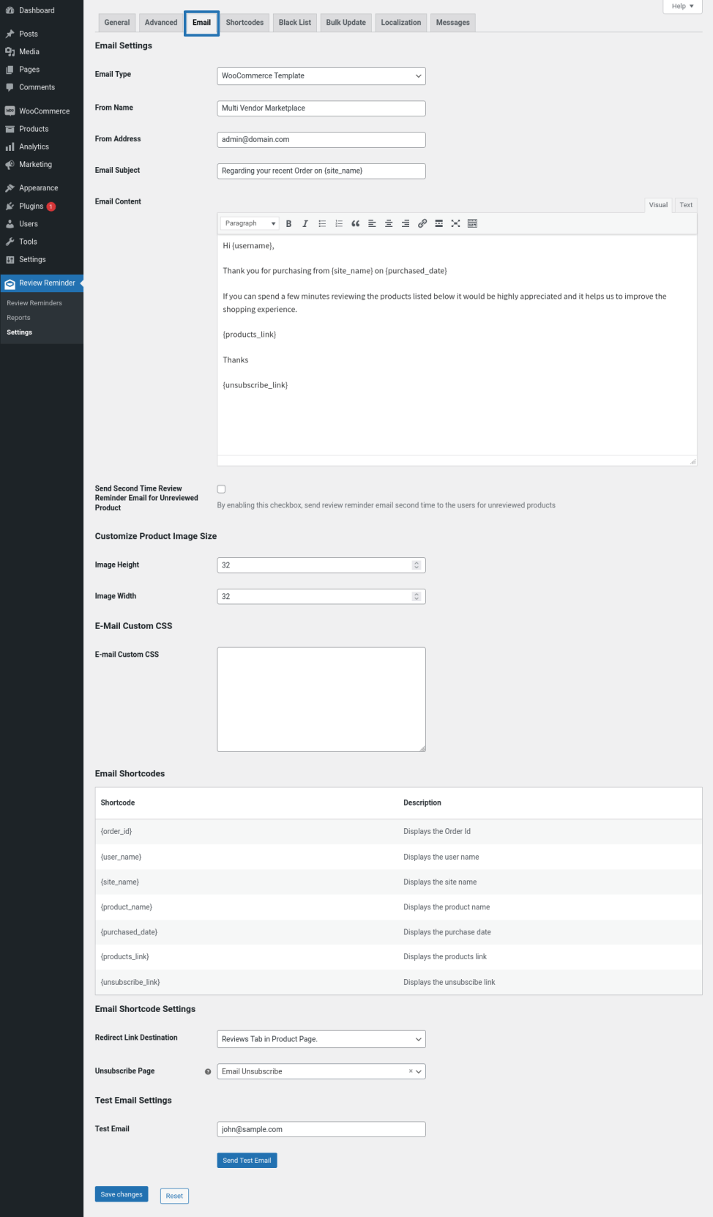Toggle fullscreen editor mode

(x=455, y=223)
